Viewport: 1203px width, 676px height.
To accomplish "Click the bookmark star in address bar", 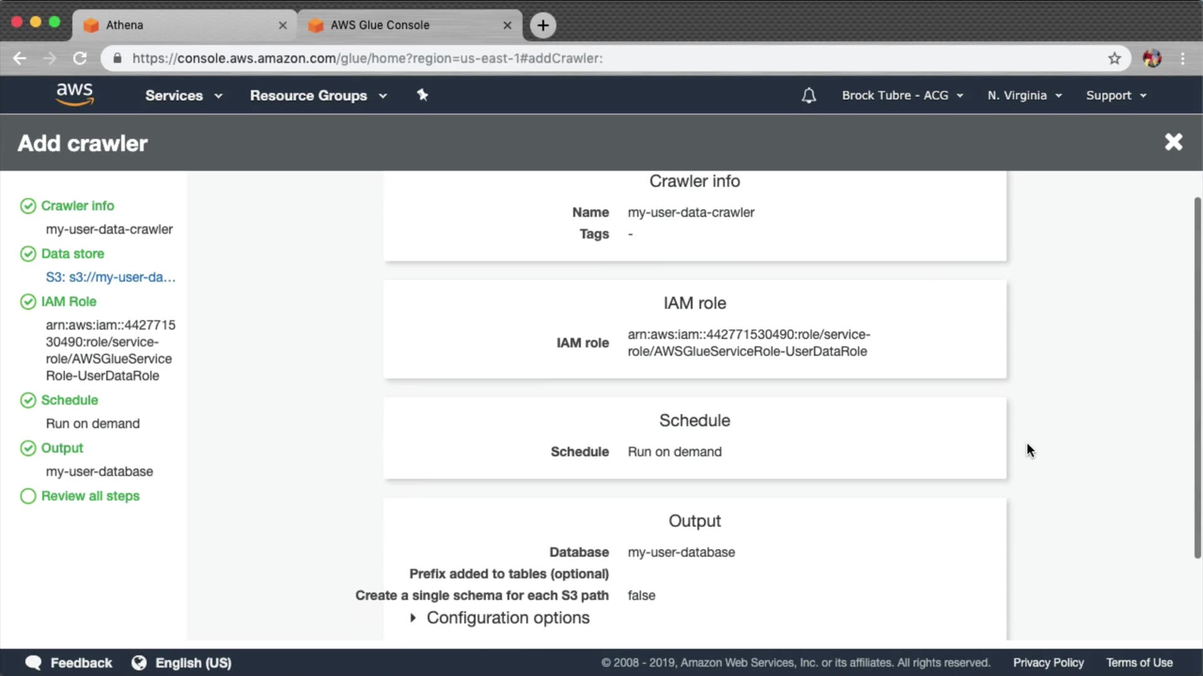I will click(x=1114, y=58).
